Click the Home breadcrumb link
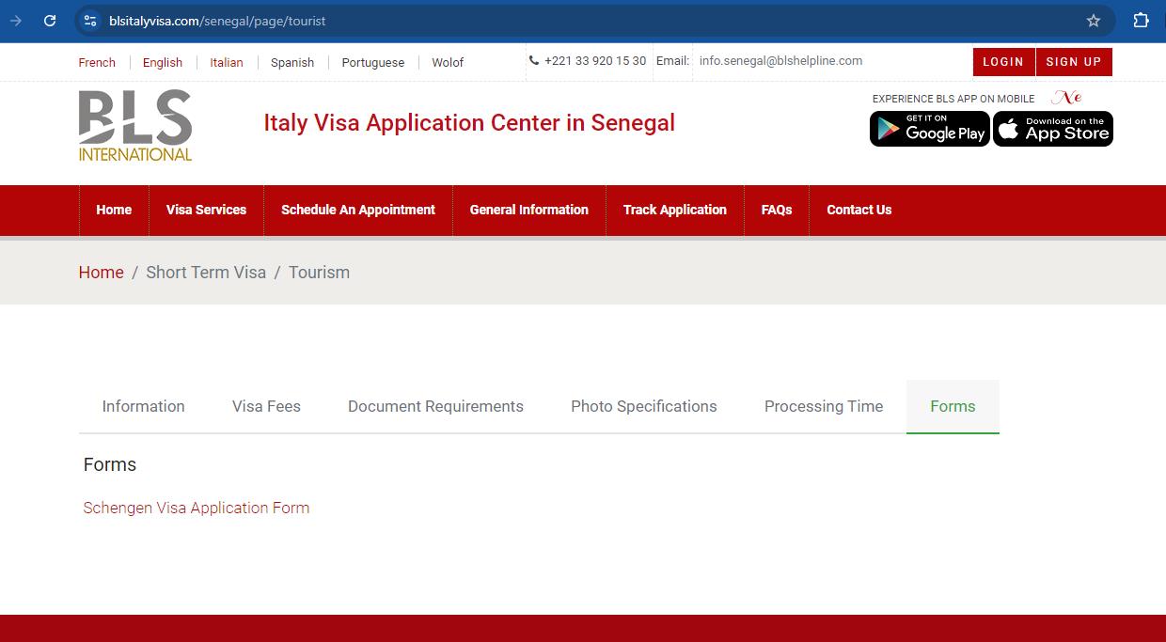The height and width of the screenshot is (642, 1166). click(x=101, y=272)
